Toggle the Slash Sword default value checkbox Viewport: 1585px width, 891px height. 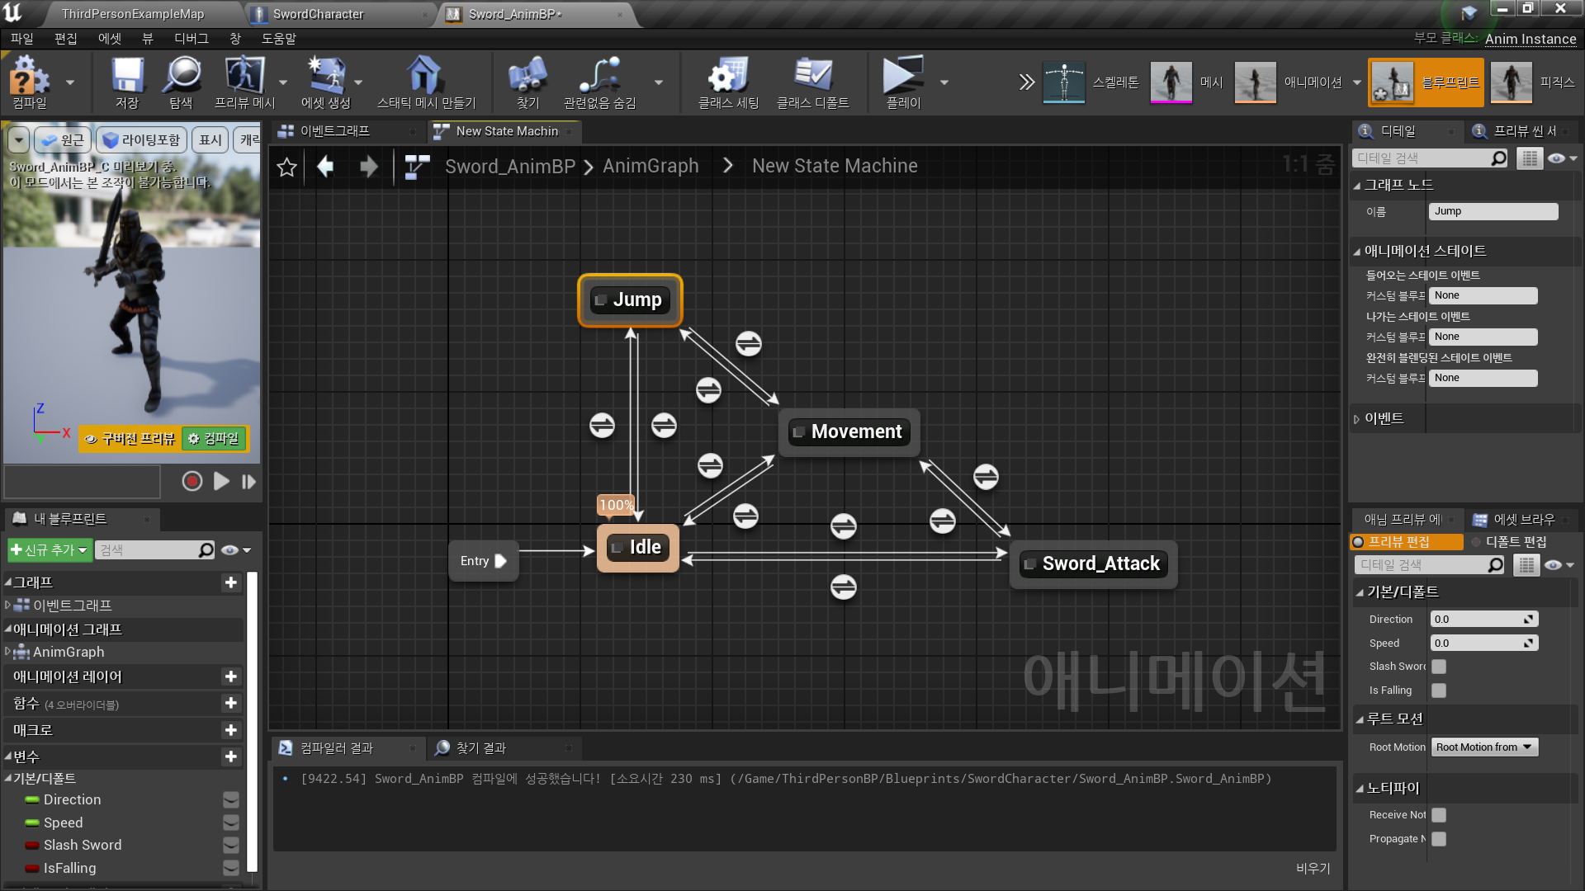click(1438, 666)
